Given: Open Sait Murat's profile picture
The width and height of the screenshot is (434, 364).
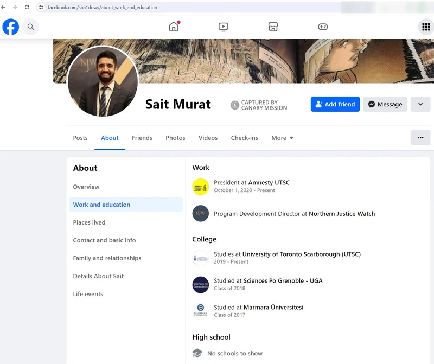Looking at the screenshot, I should (x=103, y=81).
